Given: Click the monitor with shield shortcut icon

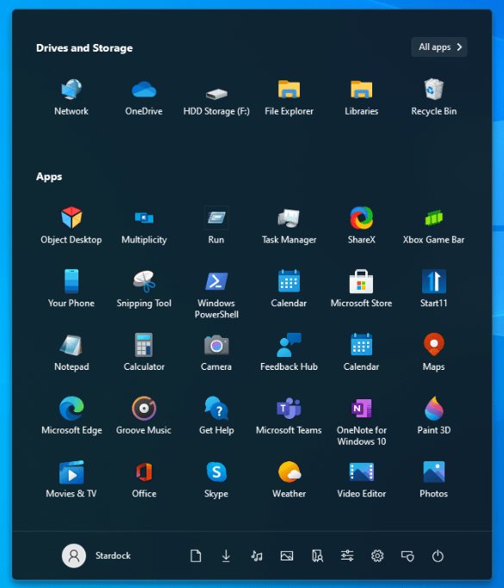Looking at the screenshot, I should pyautogui.click(x=408, y=556).
